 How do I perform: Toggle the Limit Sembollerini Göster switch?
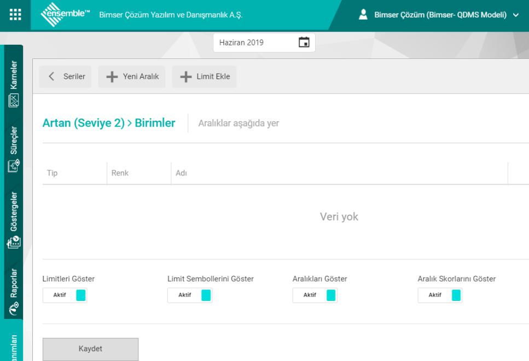point(189,295)
